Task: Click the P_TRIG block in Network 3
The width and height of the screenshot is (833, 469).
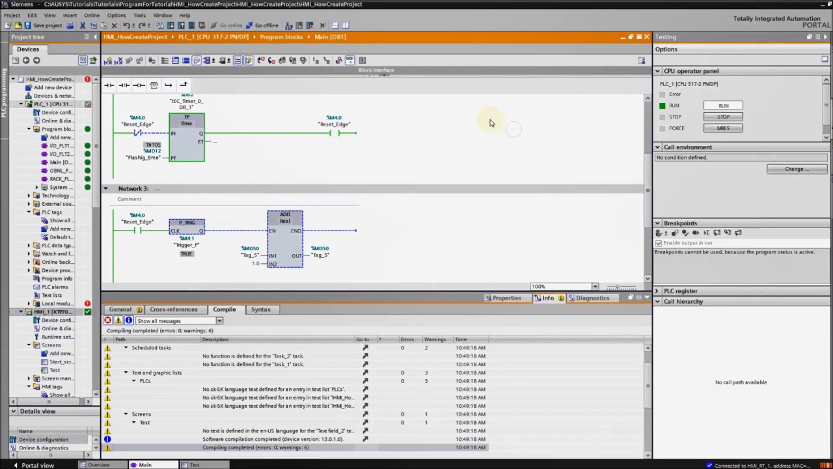Action: click(x=187, y=227)
